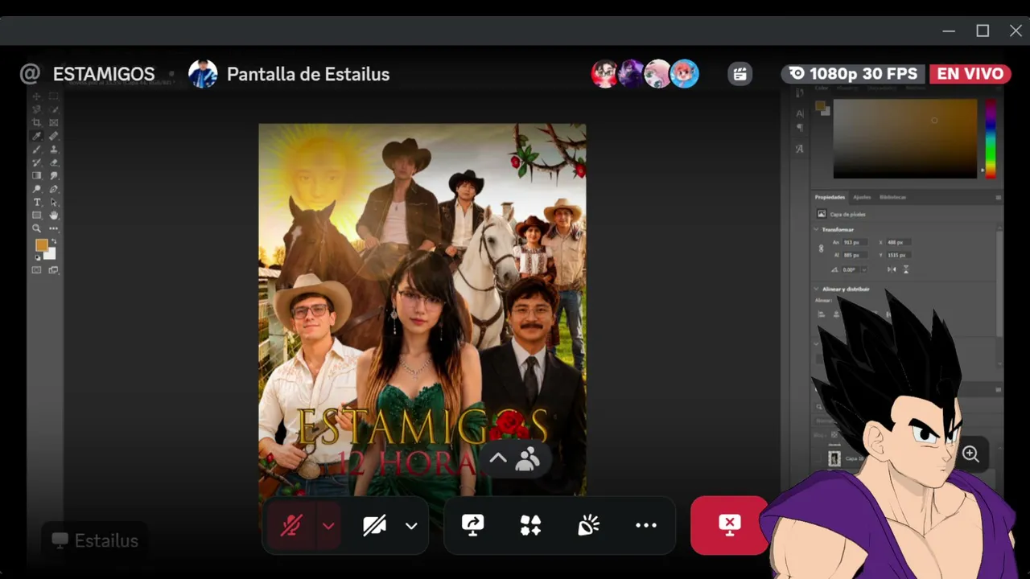Image resolution: width=1030 pixels, height=579 pixels.
Task: Select the Crop tool
Action: 36,122
